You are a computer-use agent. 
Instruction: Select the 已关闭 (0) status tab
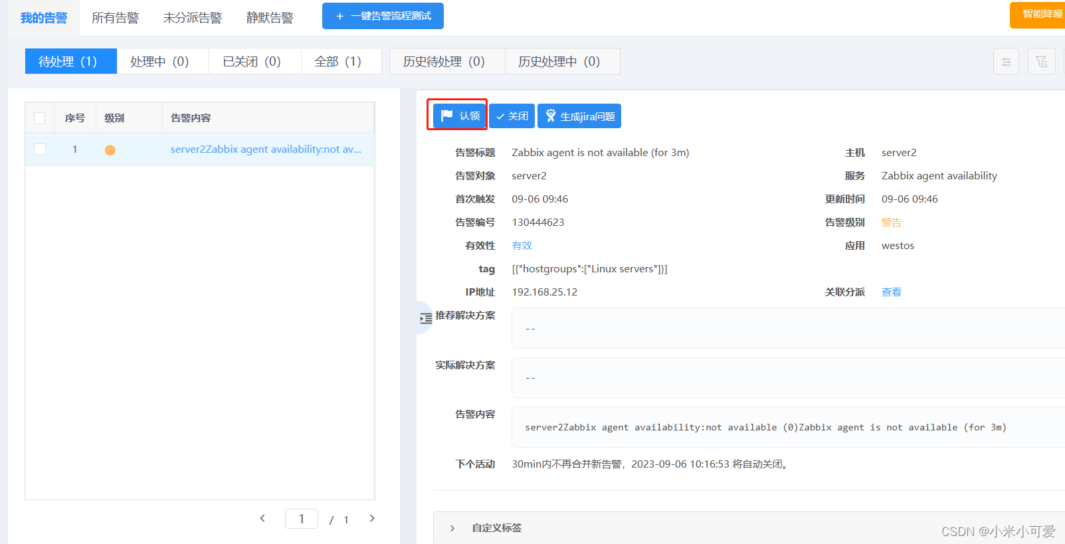[x=255, y=61]
